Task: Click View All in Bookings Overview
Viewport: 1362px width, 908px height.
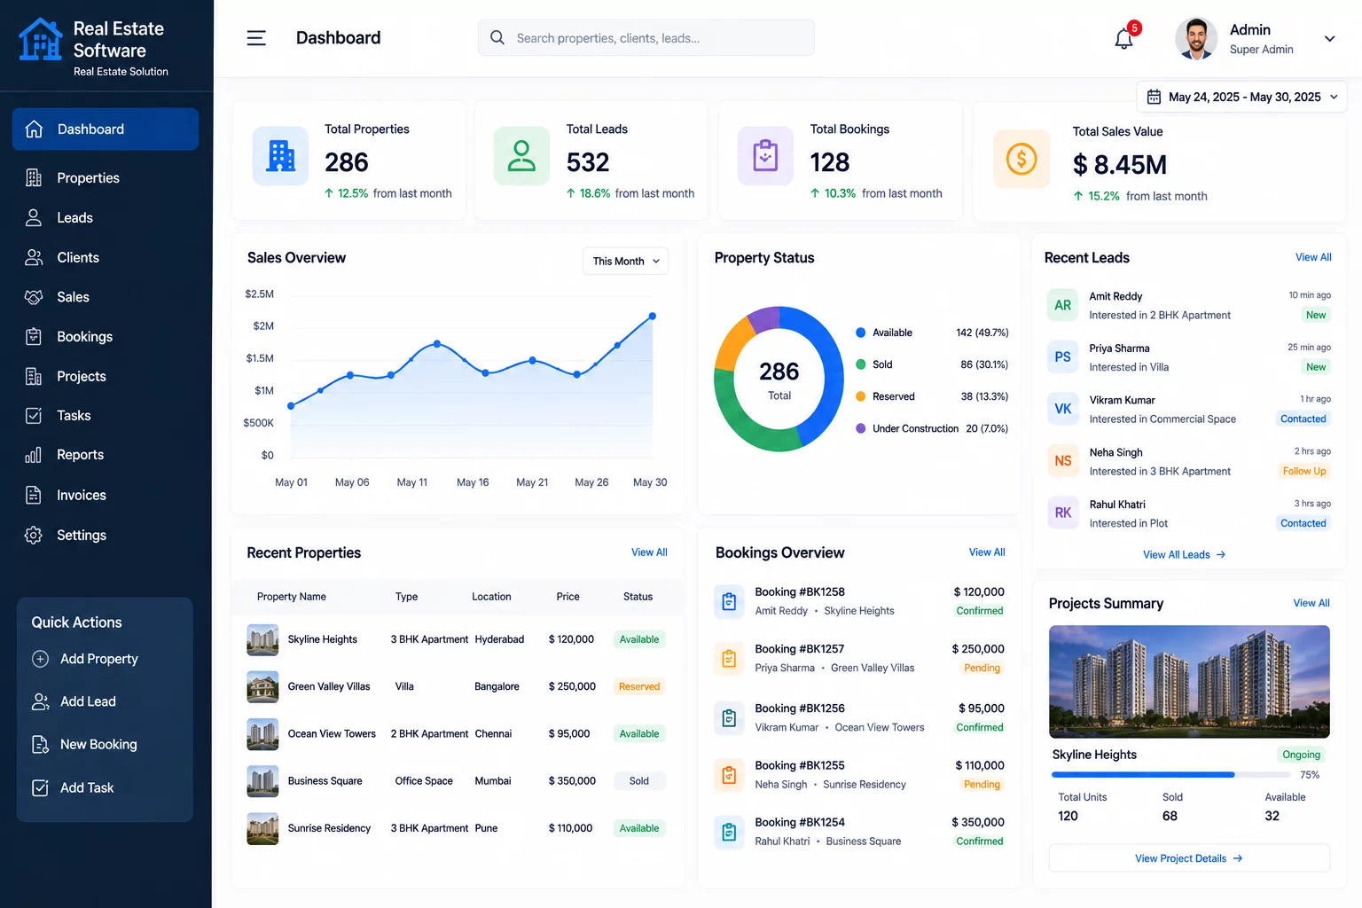Action: click(987, 552)
